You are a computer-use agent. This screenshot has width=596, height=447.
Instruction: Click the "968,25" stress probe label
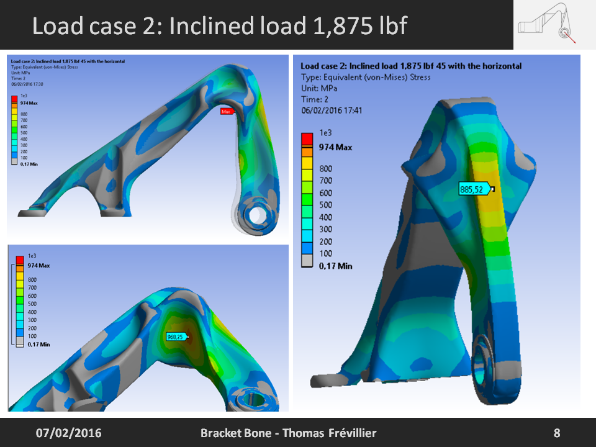(177, 336)
